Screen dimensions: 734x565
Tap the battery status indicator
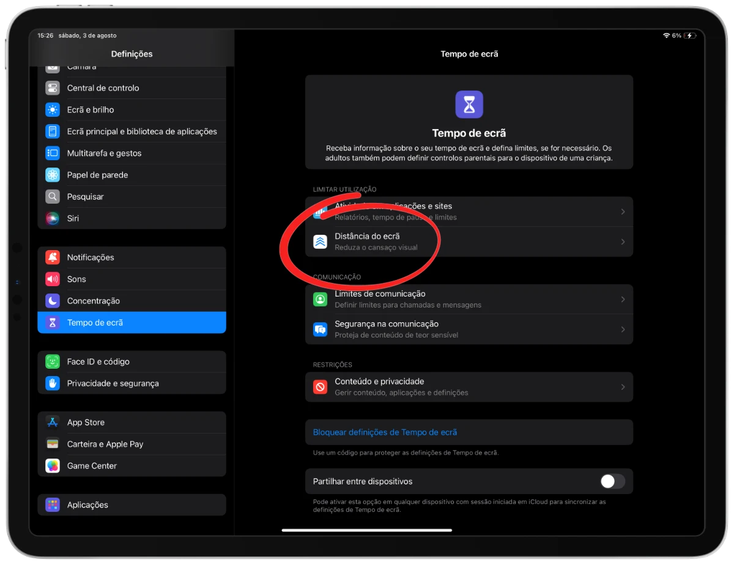(689, 35)
